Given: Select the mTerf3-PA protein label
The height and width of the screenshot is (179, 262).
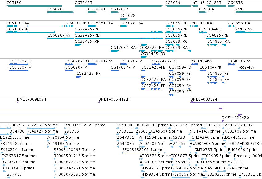Looking at the screenshot, I should coord(202,61).
